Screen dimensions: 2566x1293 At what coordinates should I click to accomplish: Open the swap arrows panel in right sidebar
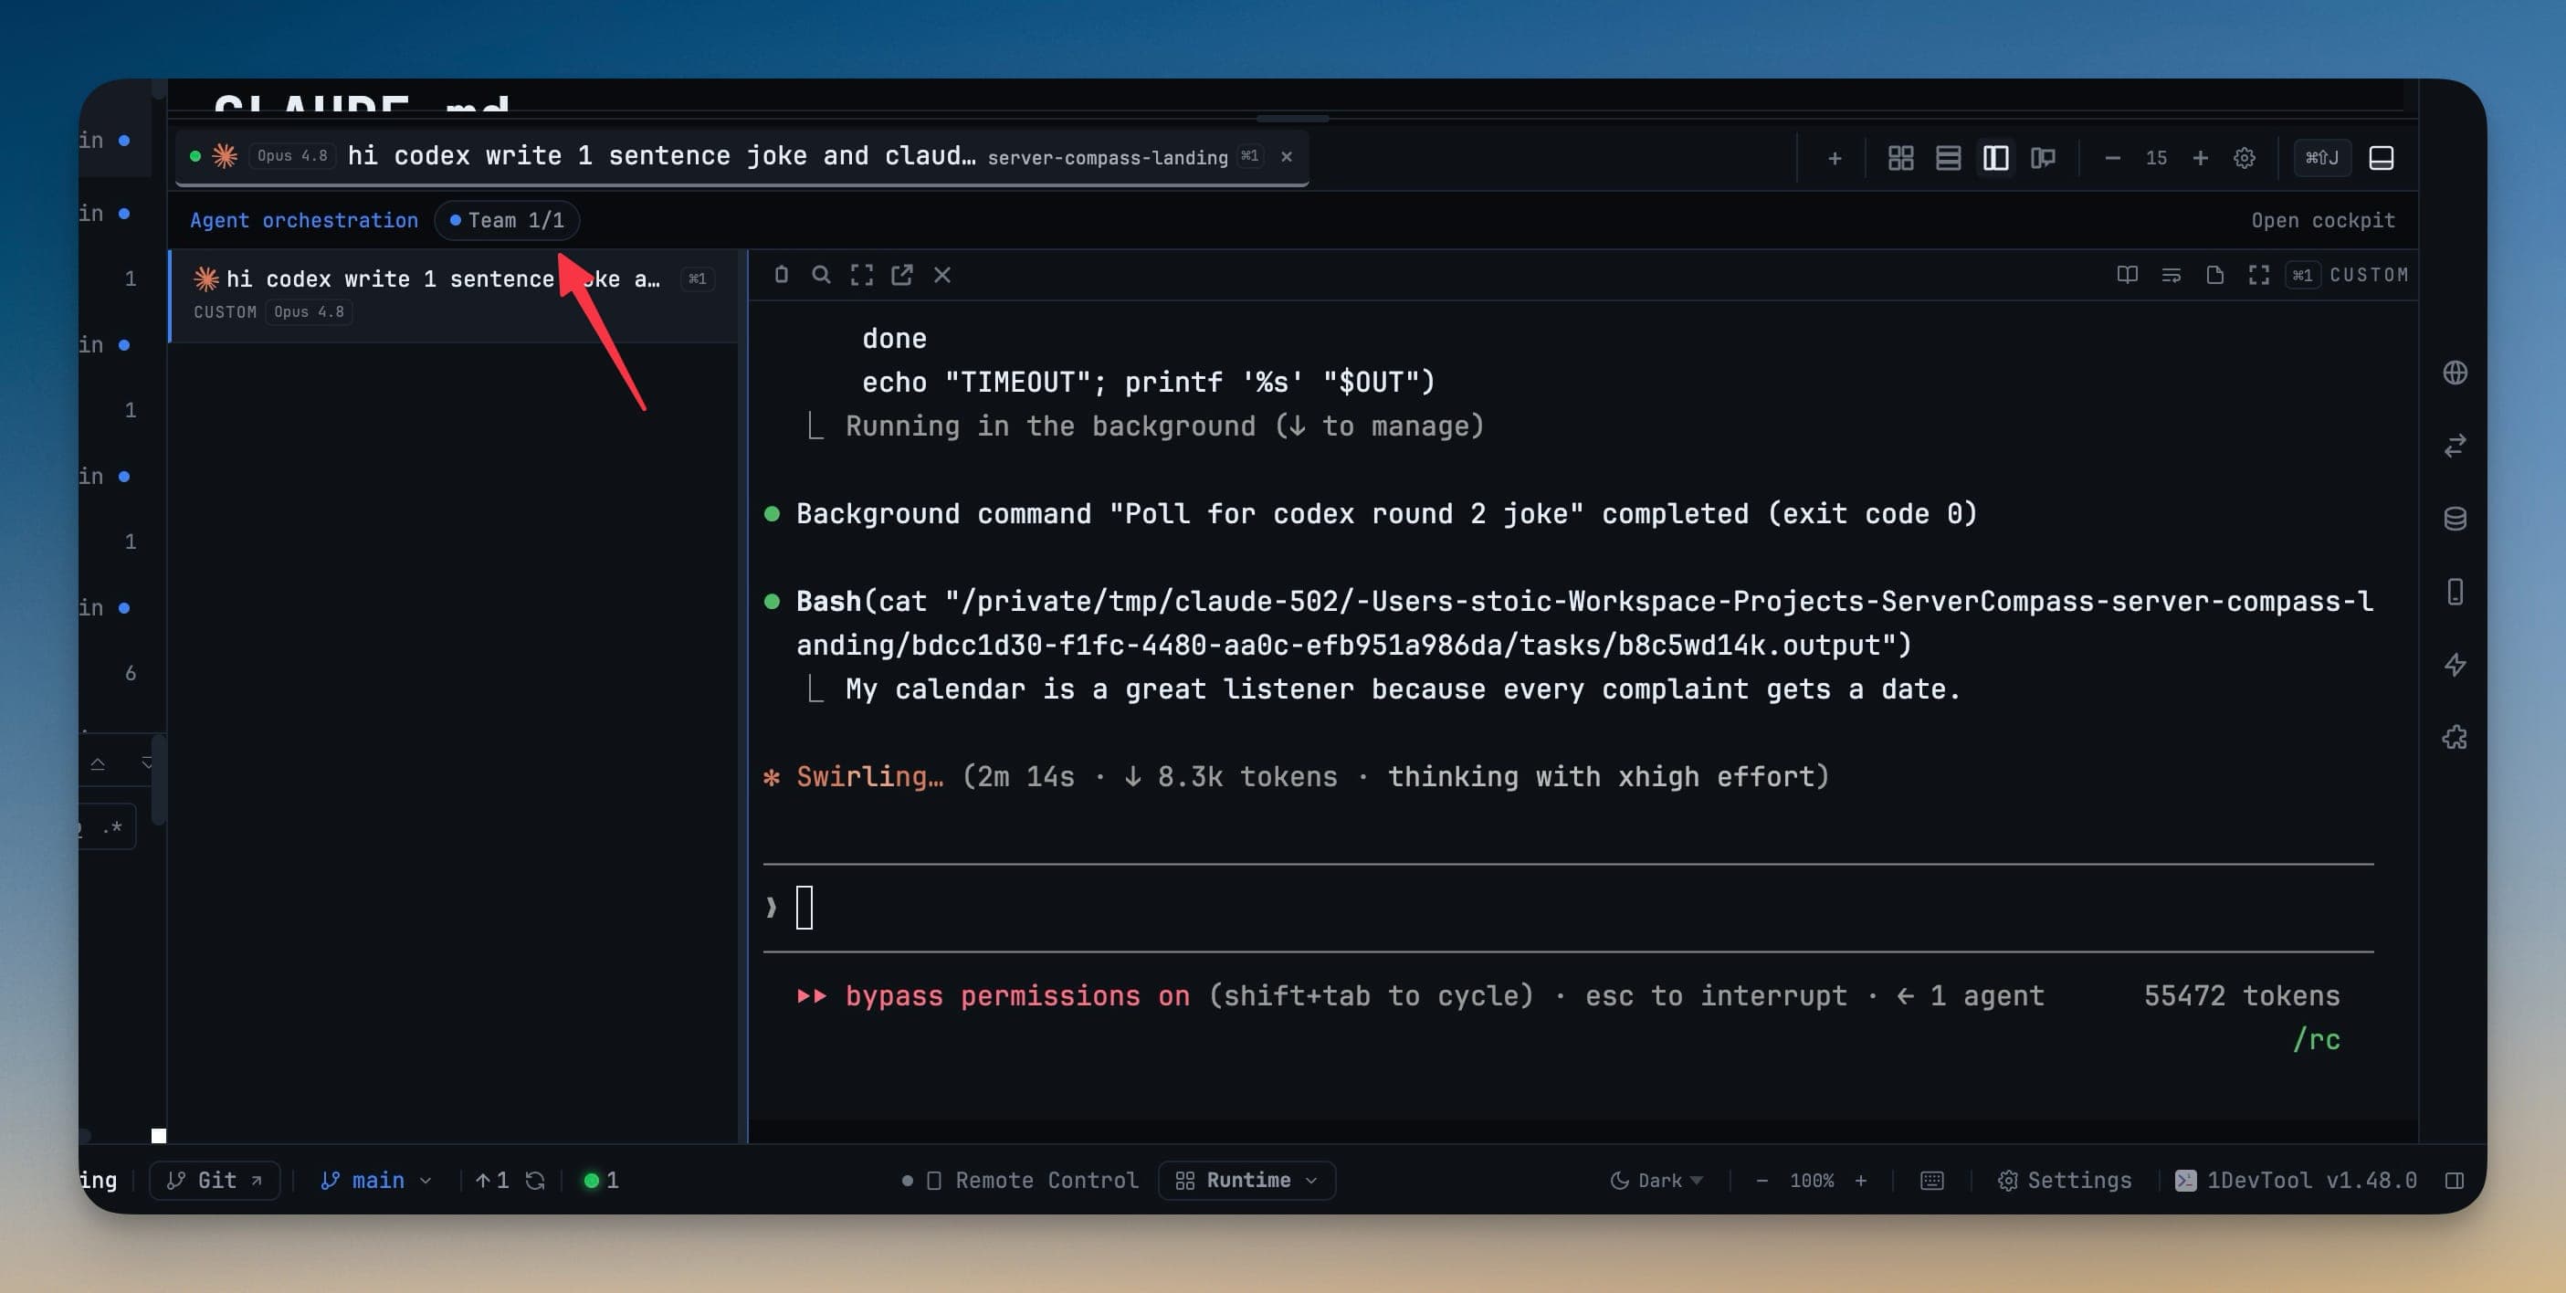2456,446
